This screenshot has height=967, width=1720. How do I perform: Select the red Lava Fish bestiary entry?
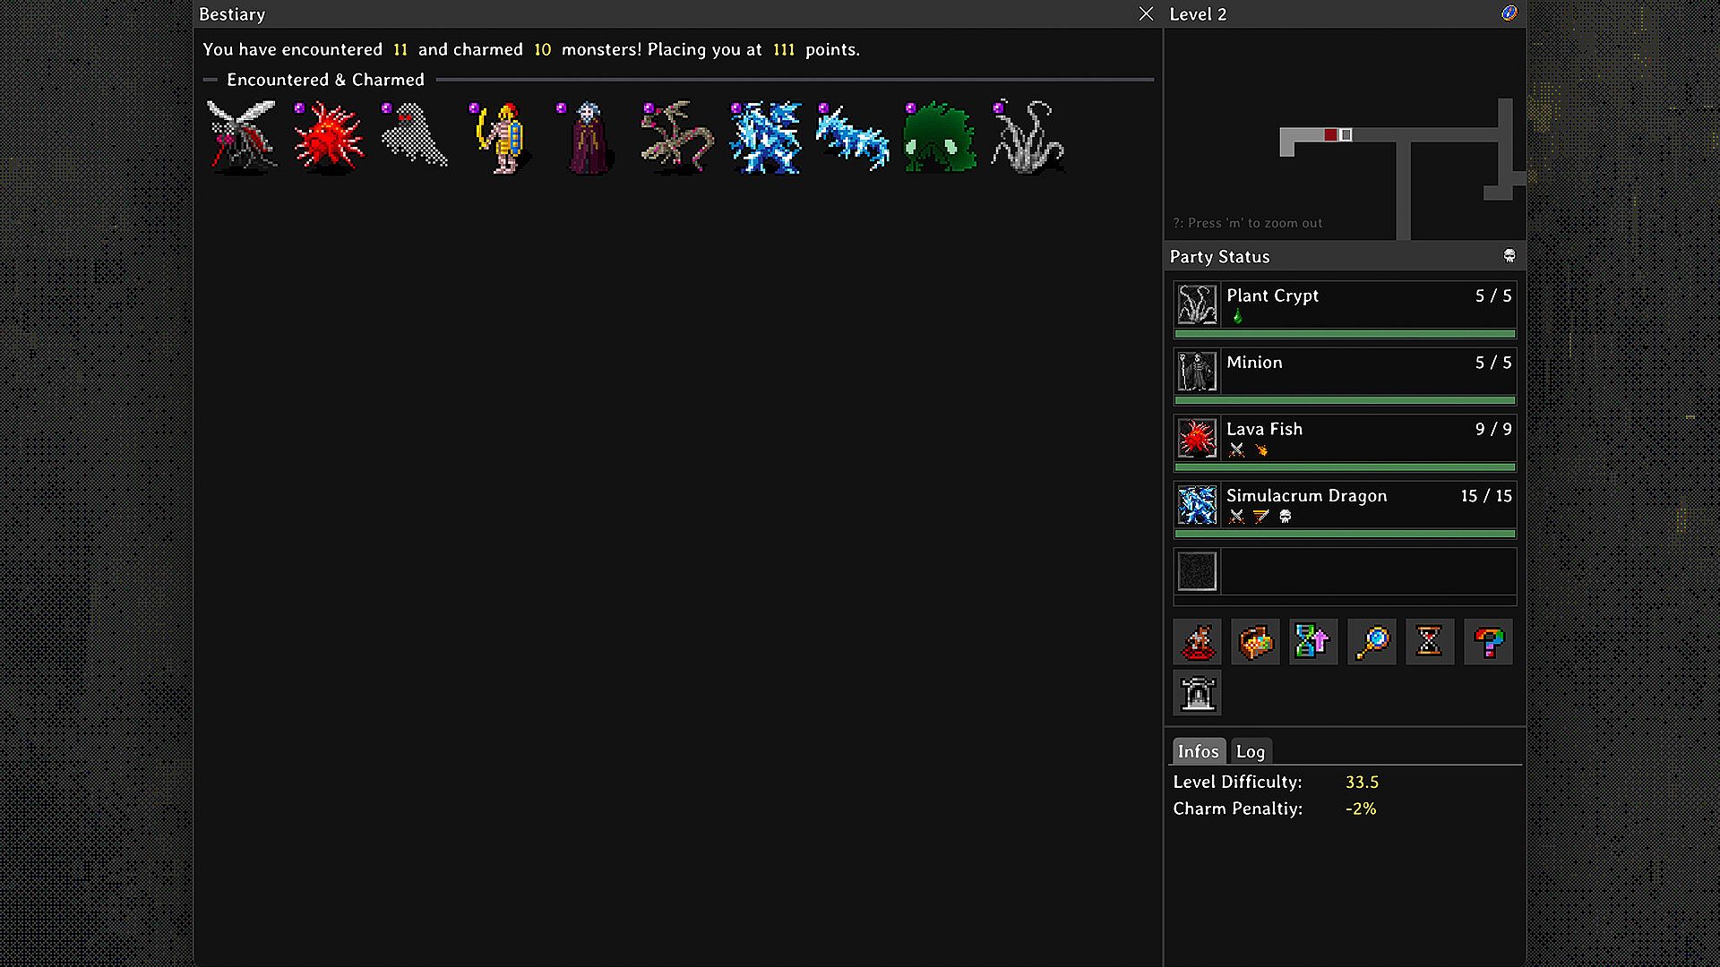click(330, 136)
